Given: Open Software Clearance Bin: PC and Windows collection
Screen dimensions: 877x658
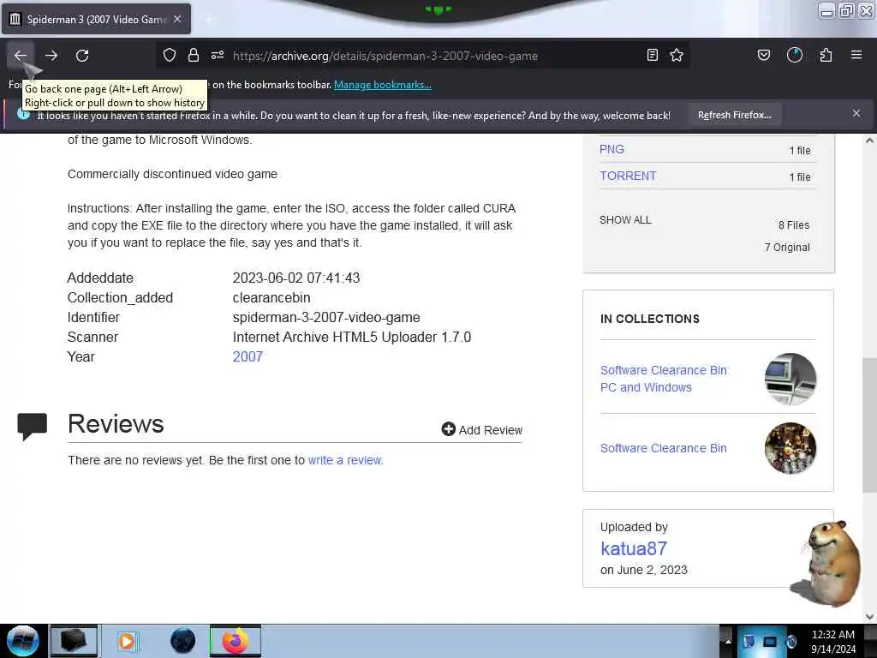Looking at the screenshot, I should (664, 379).
